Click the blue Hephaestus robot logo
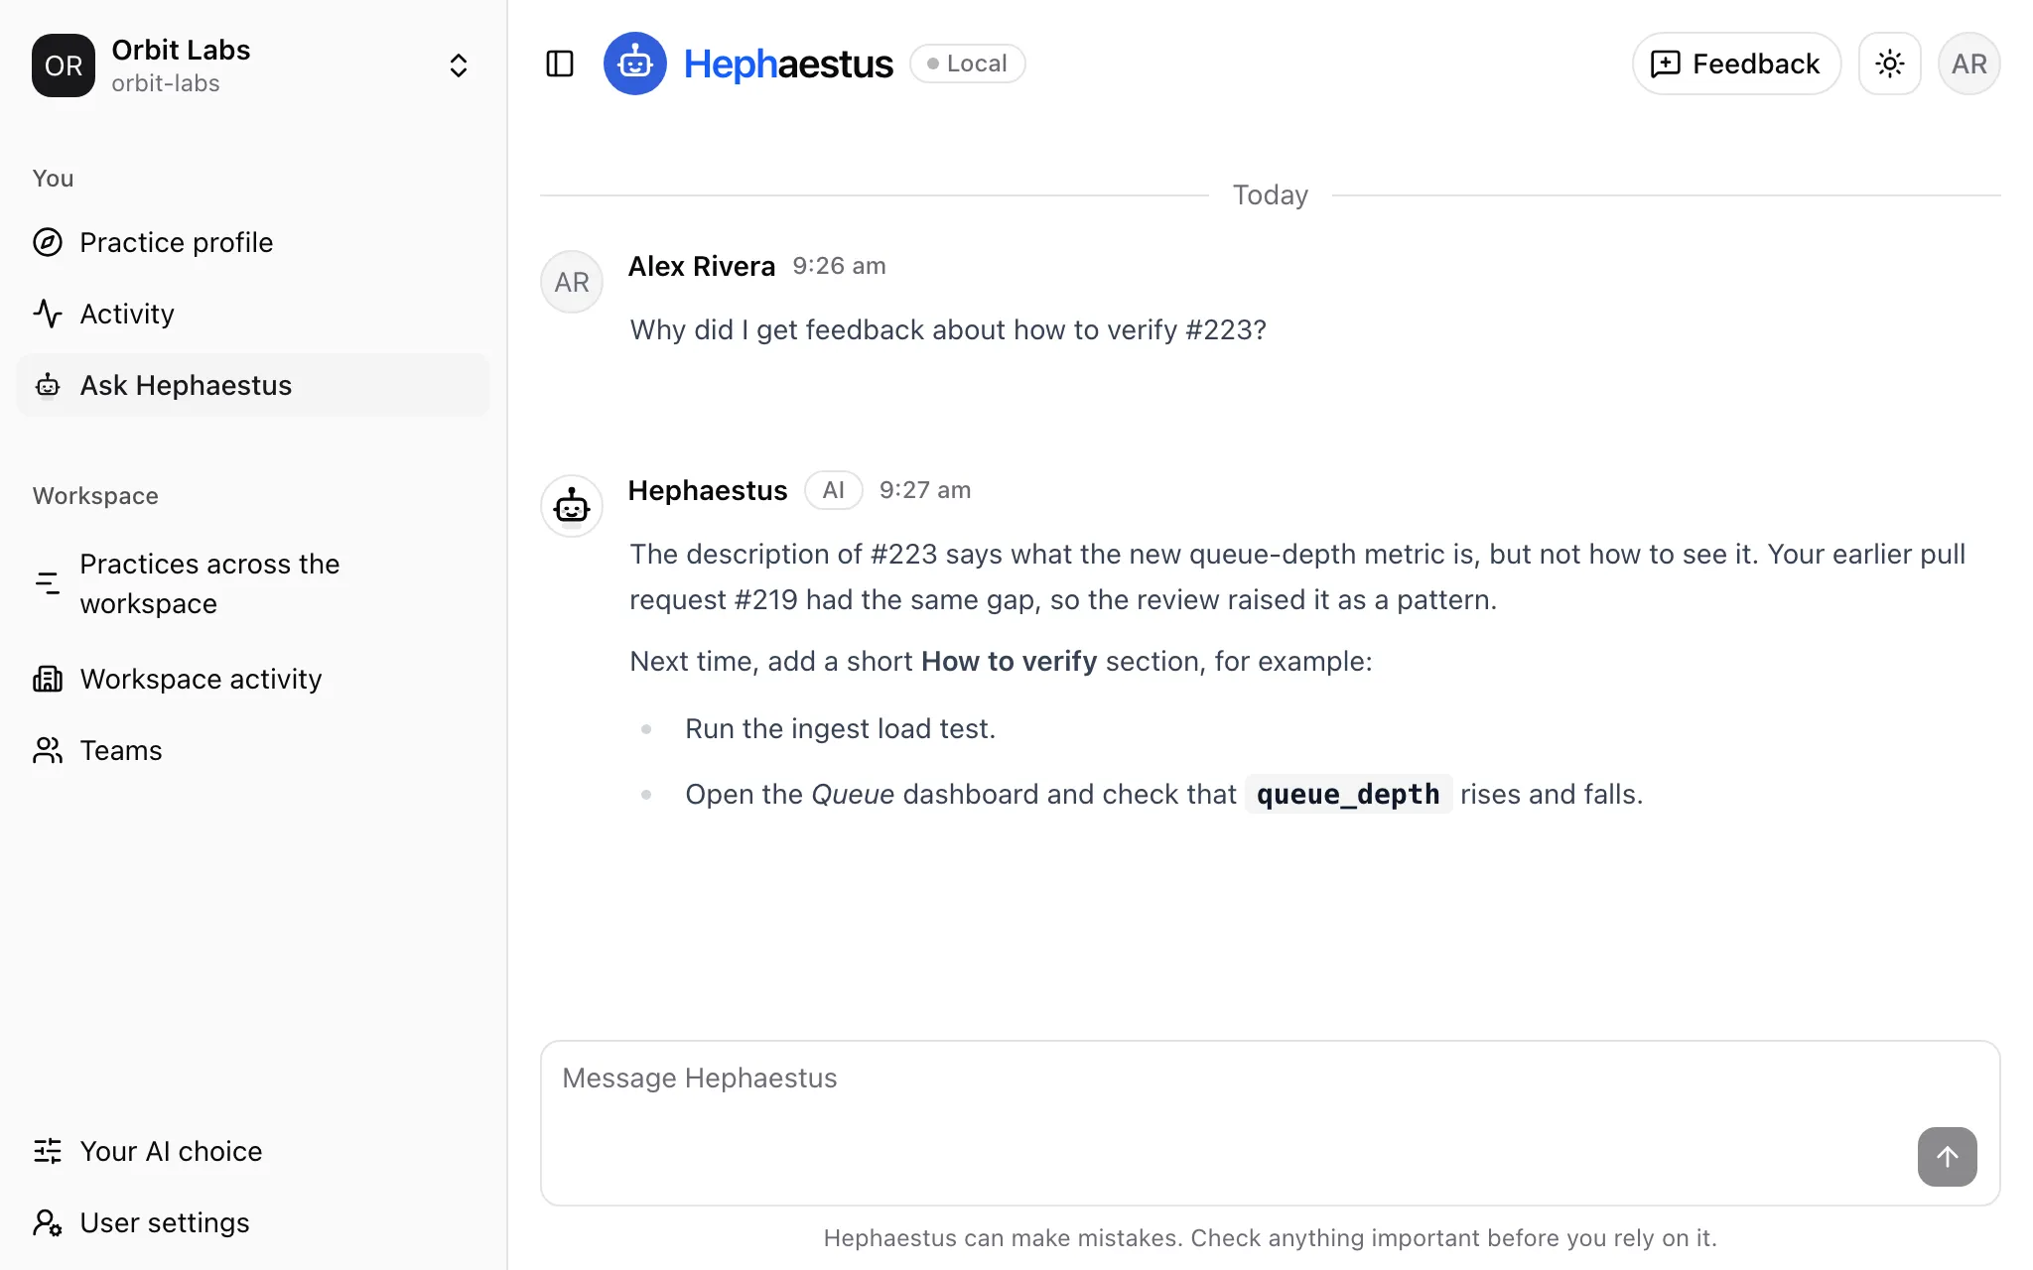Image resolution: width=2033 pixels, height=1270 pixels. pos(635,63)
